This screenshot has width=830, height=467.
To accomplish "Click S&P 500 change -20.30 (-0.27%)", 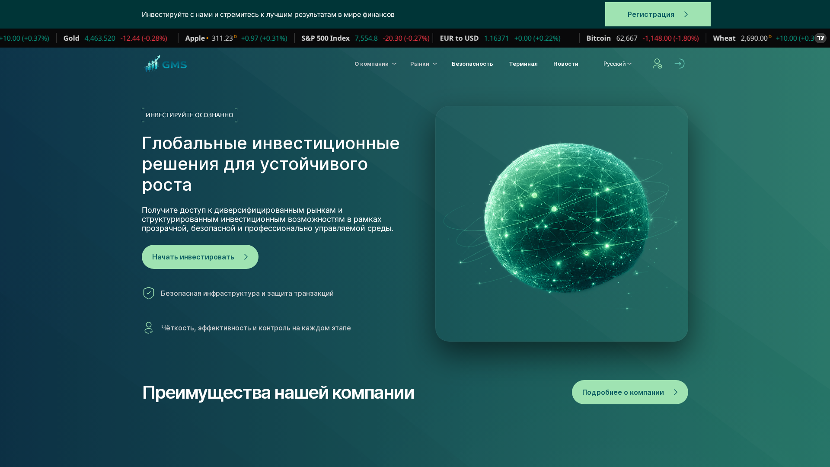I will point(406,38).
